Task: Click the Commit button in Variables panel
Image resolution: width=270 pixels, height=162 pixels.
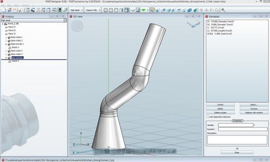Action: click(x=220, y=105)
